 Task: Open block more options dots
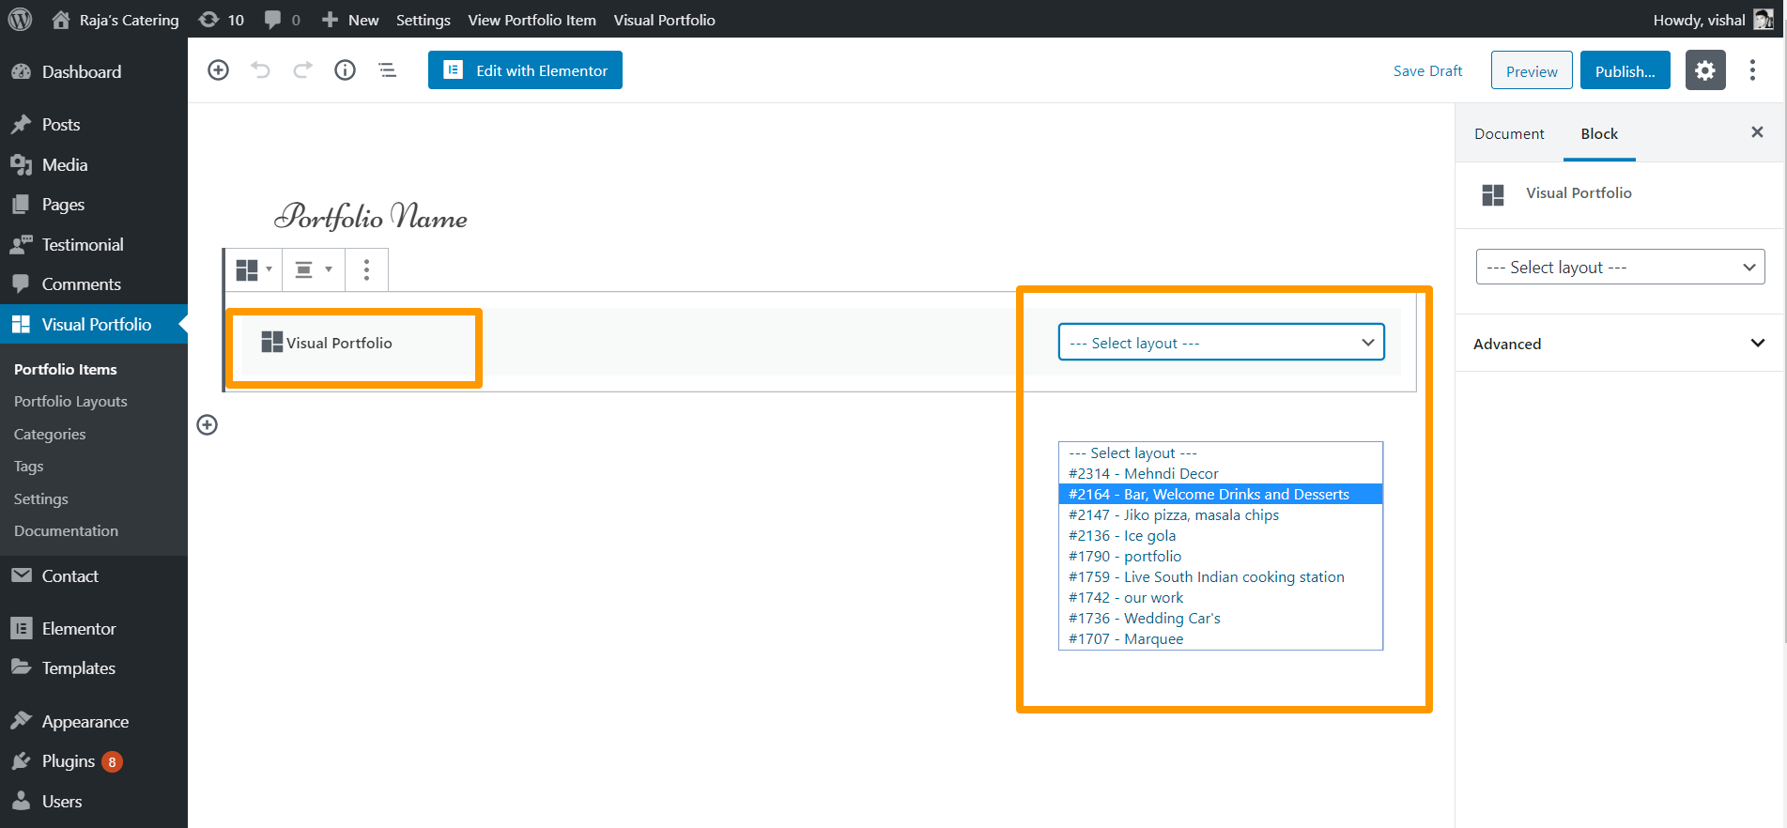click(x=366, y=269)
